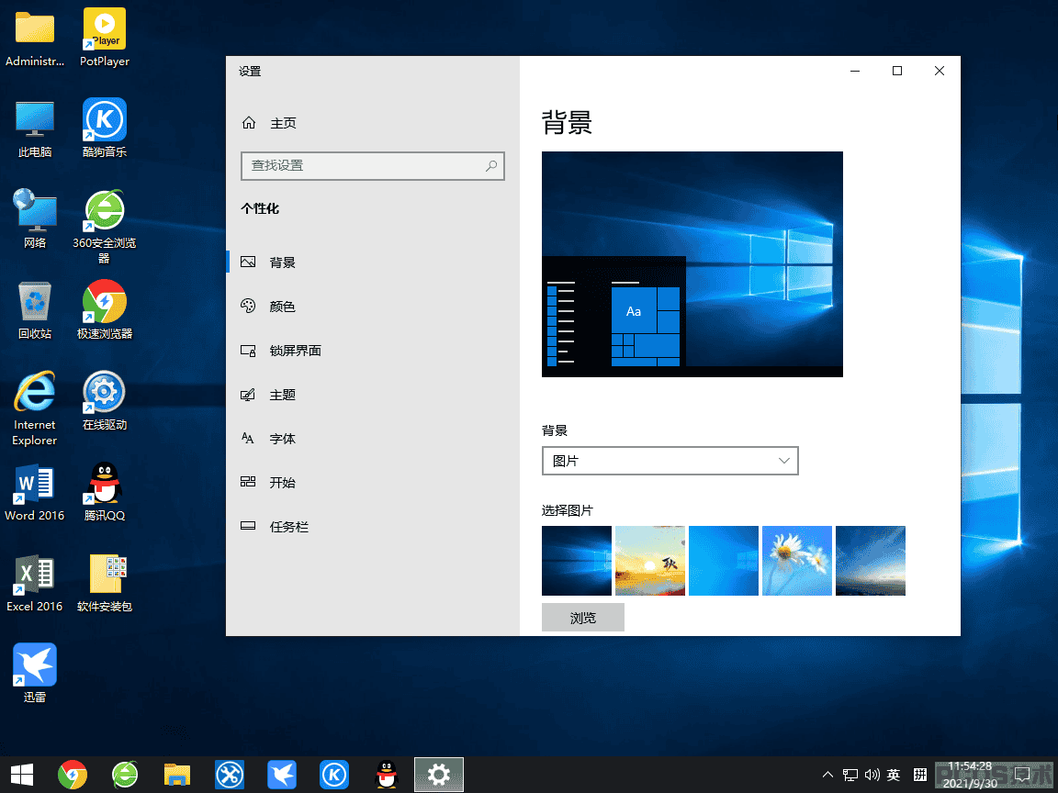1058x793 pixels.
Task: Open the volume control in the system tray
Action: [x=872, y=775]
